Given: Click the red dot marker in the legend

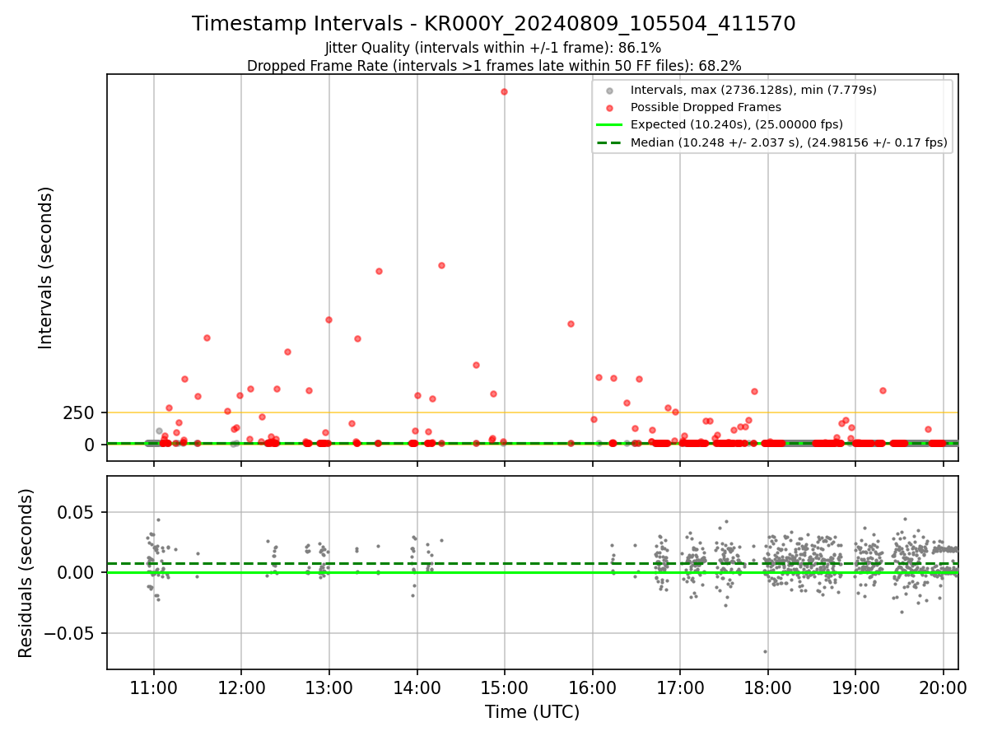Looking at the screenshot, I should click(609, 108).
